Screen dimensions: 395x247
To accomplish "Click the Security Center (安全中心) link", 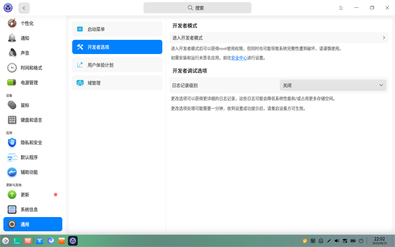I will click(239, 58).
